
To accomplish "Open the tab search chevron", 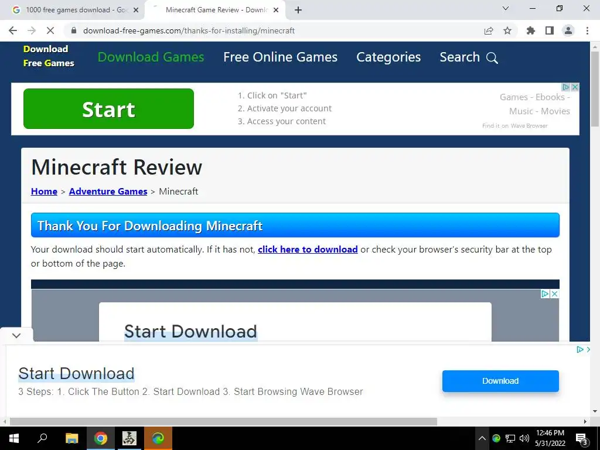I will tap(506, 8).
